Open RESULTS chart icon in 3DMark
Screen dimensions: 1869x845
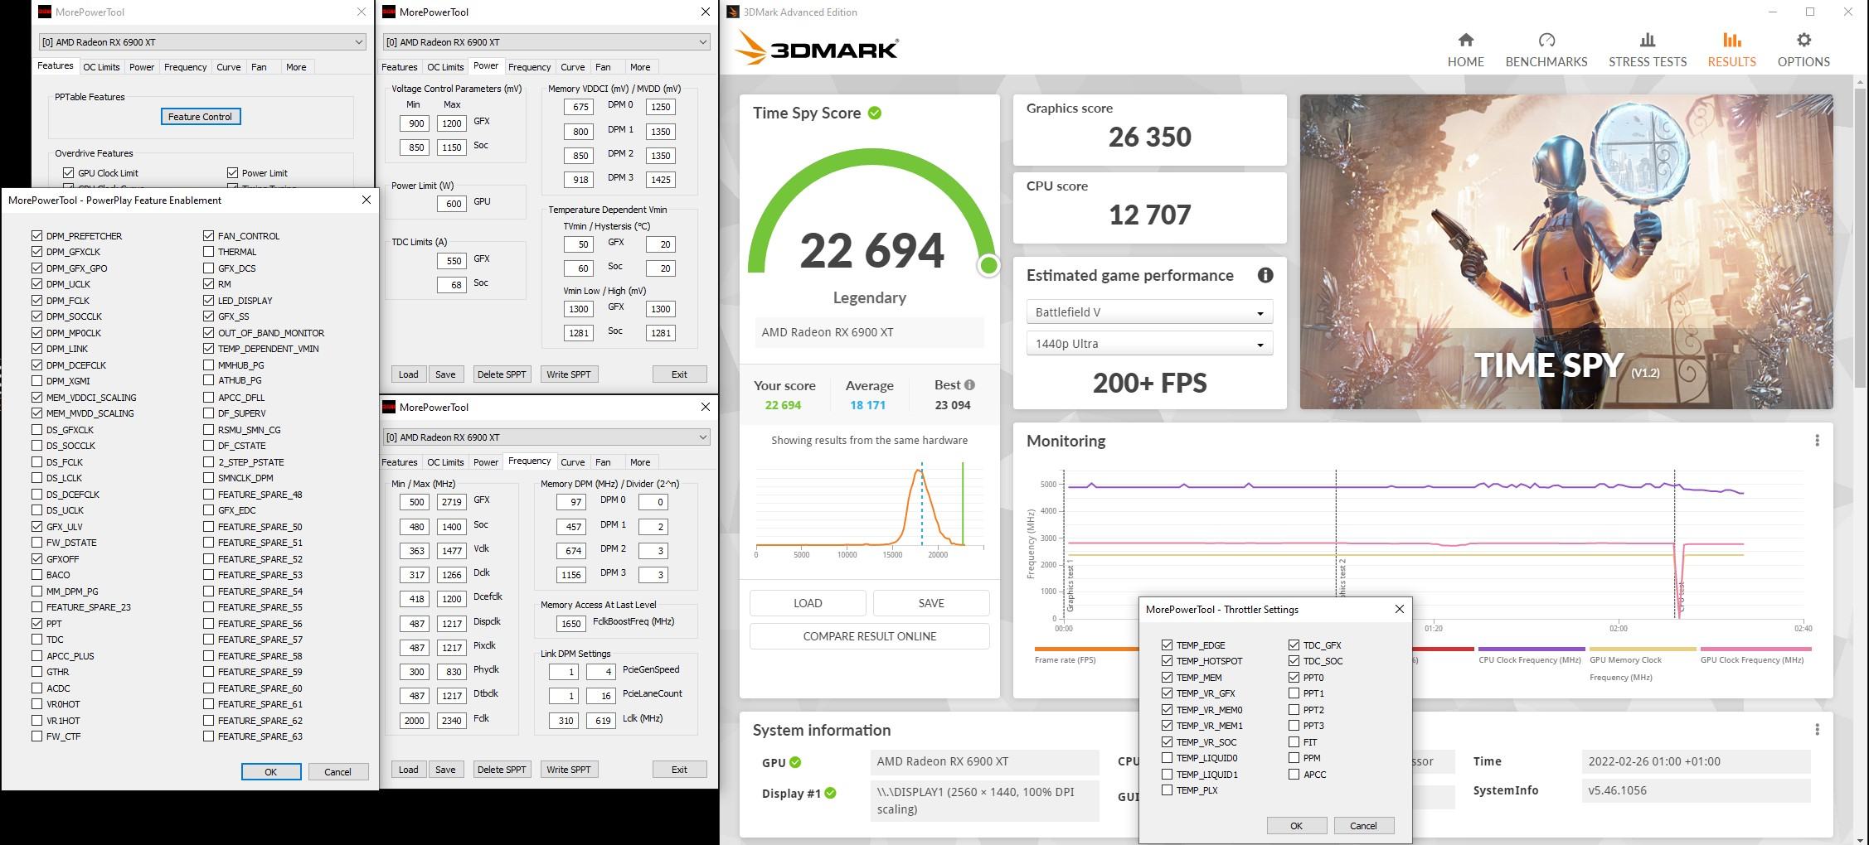pyautogui.click(x=1731, y=40)
